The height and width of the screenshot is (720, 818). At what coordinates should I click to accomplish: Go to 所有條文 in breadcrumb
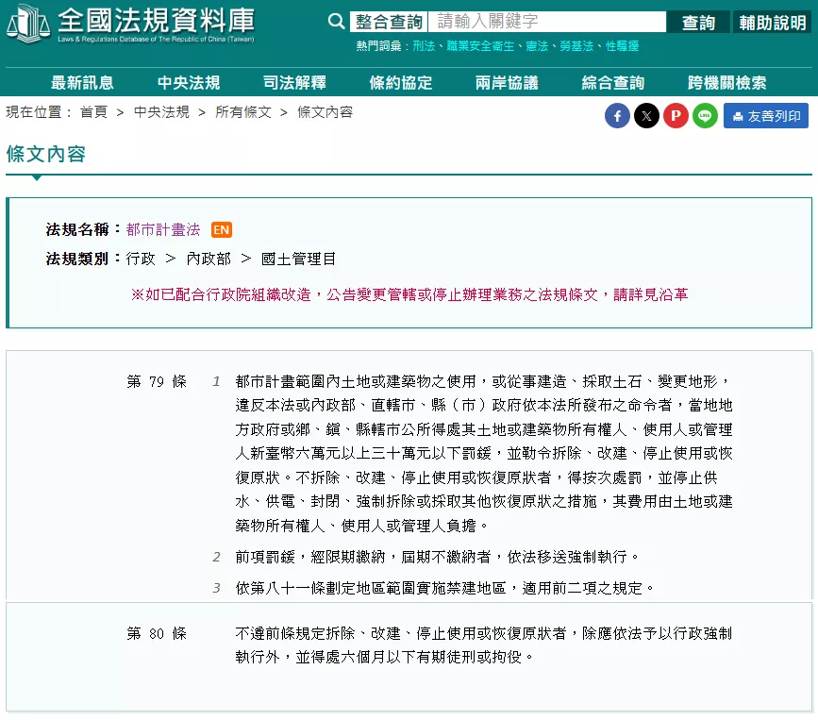pos(243,112)
